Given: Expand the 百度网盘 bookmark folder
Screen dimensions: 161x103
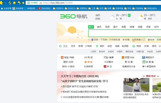Looking at the screenshot, I should pyautogui.click(x=118, y=9).
